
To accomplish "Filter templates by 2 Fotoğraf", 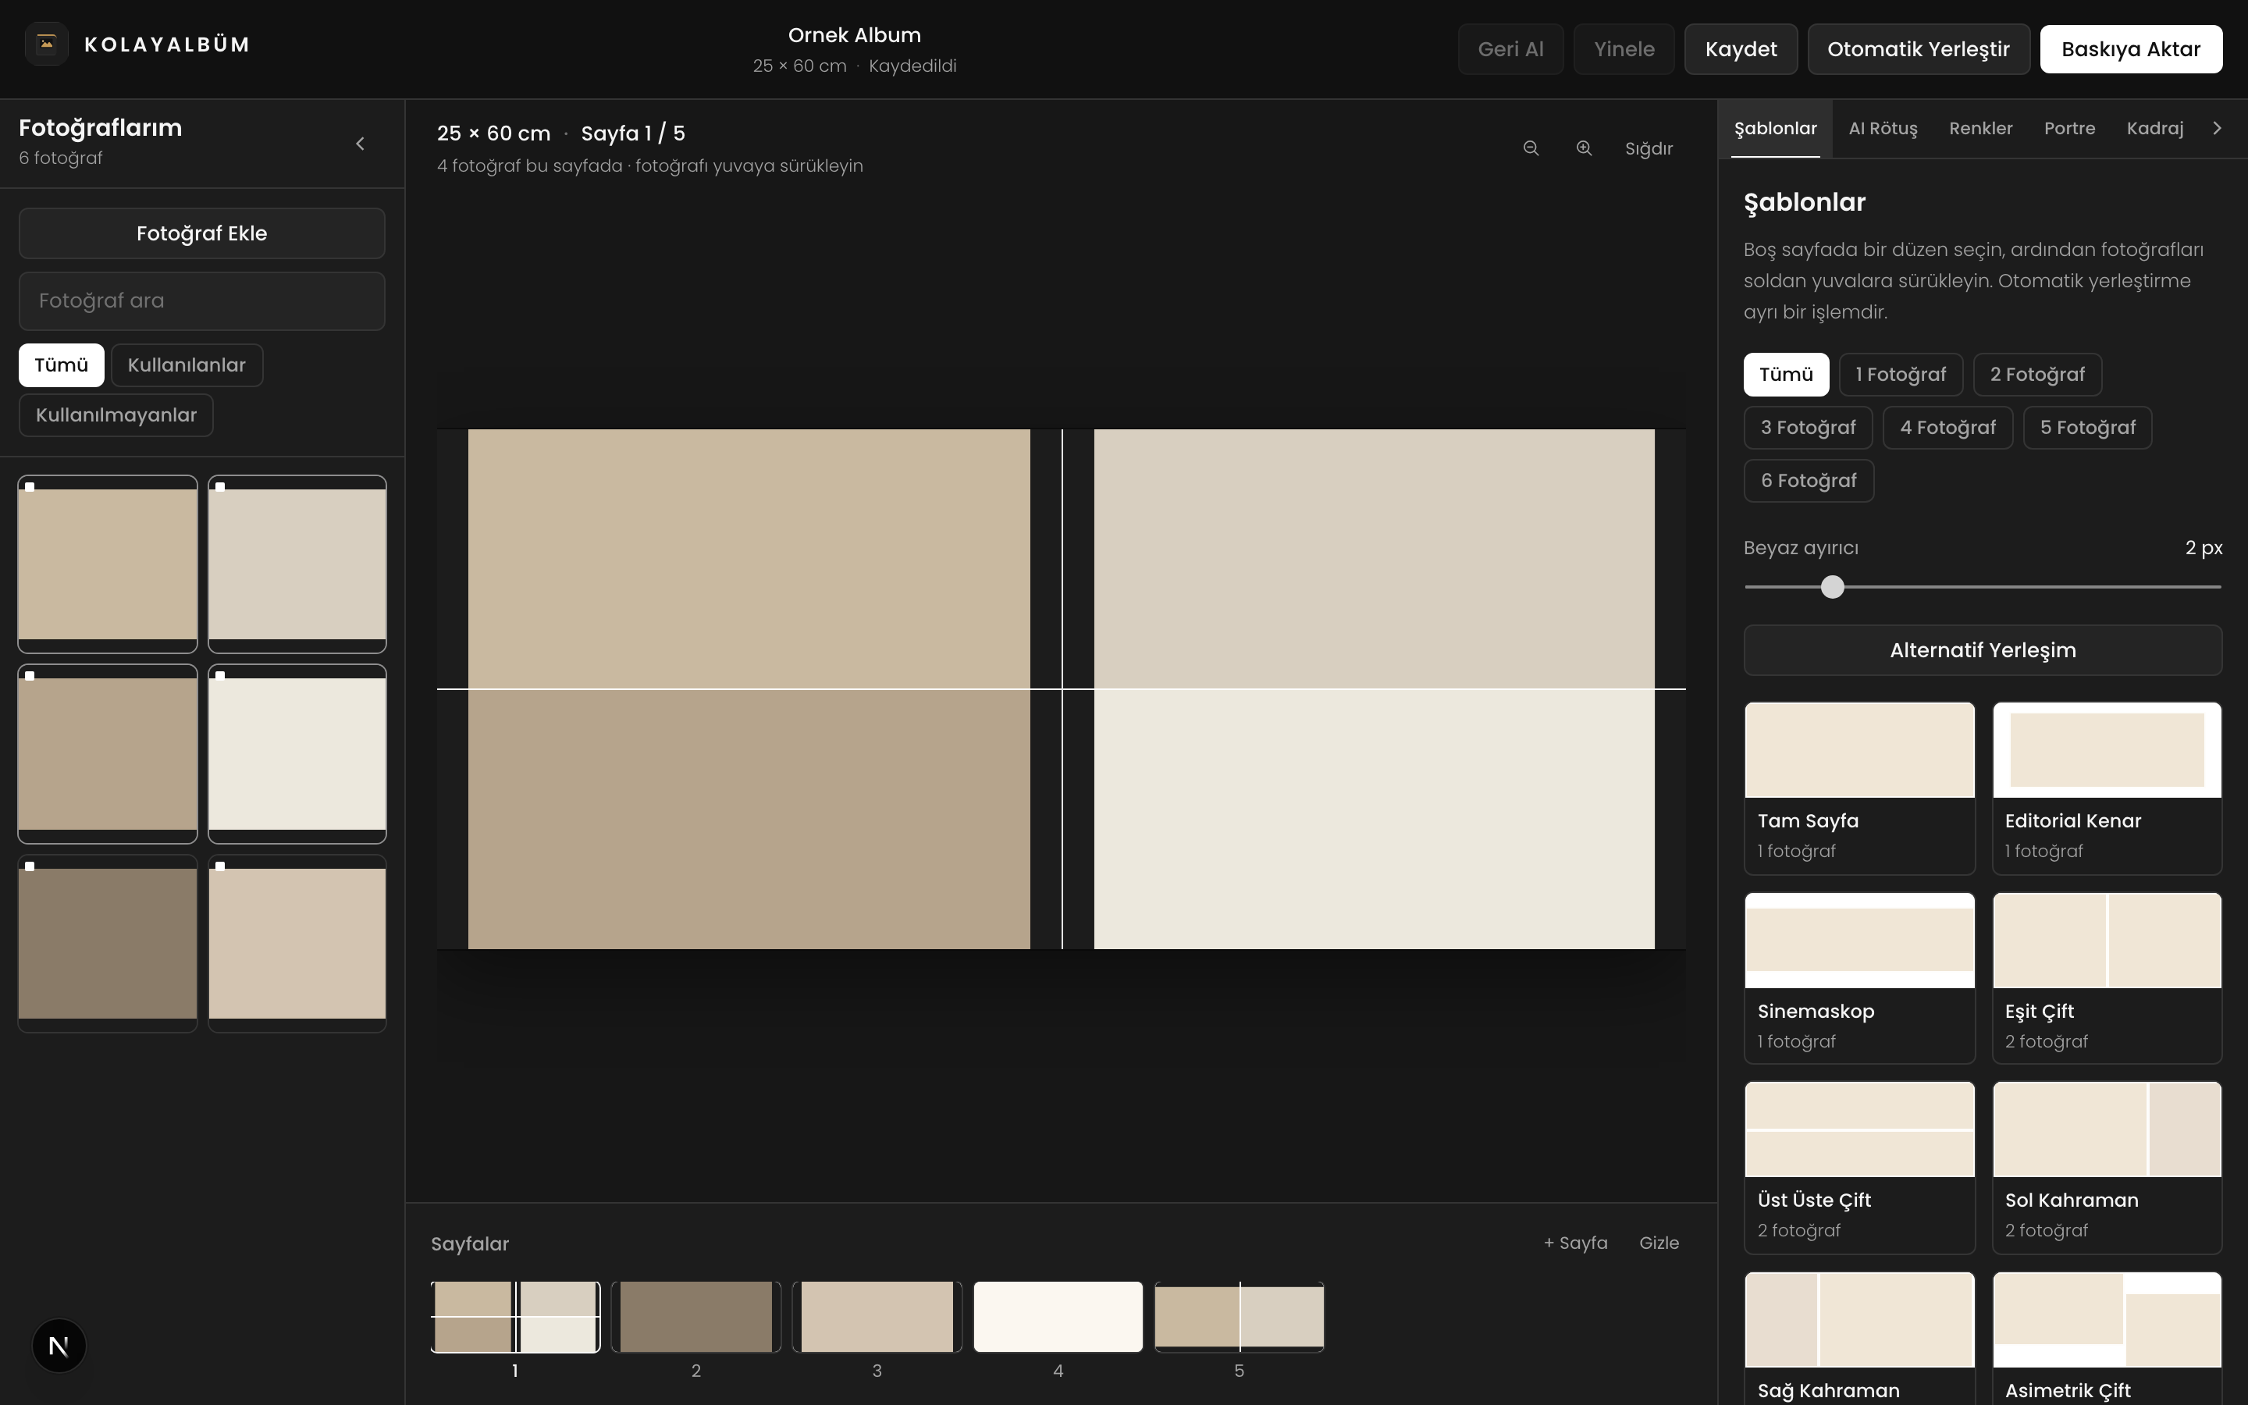I will (x=2037, y=375).
